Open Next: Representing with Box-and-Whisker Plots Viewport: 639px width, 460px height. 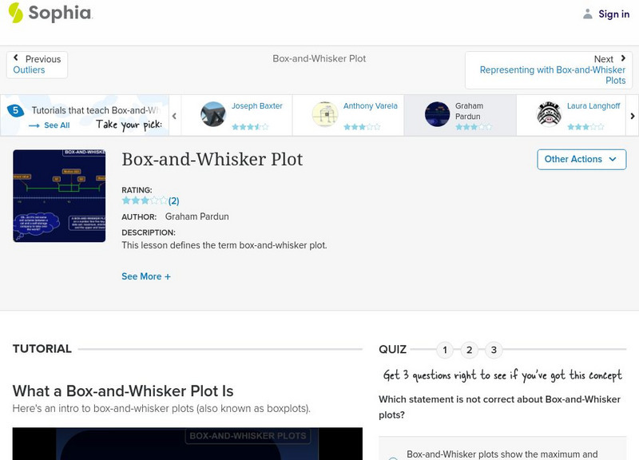tap(549, 70)
